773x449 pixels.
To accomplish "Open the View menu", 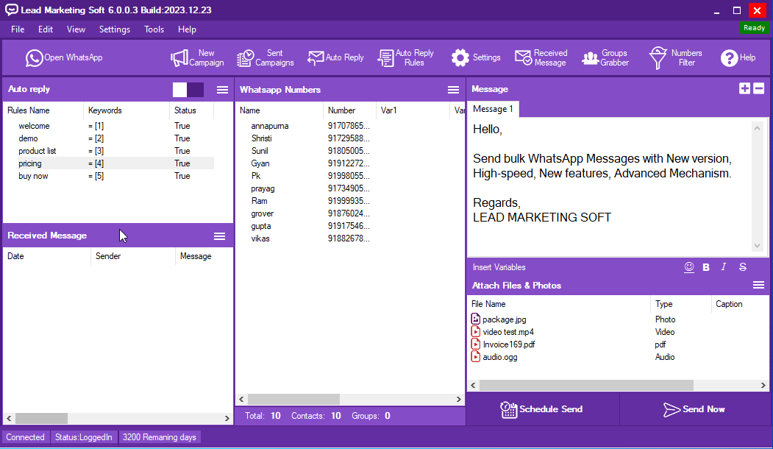I will 76,29.
